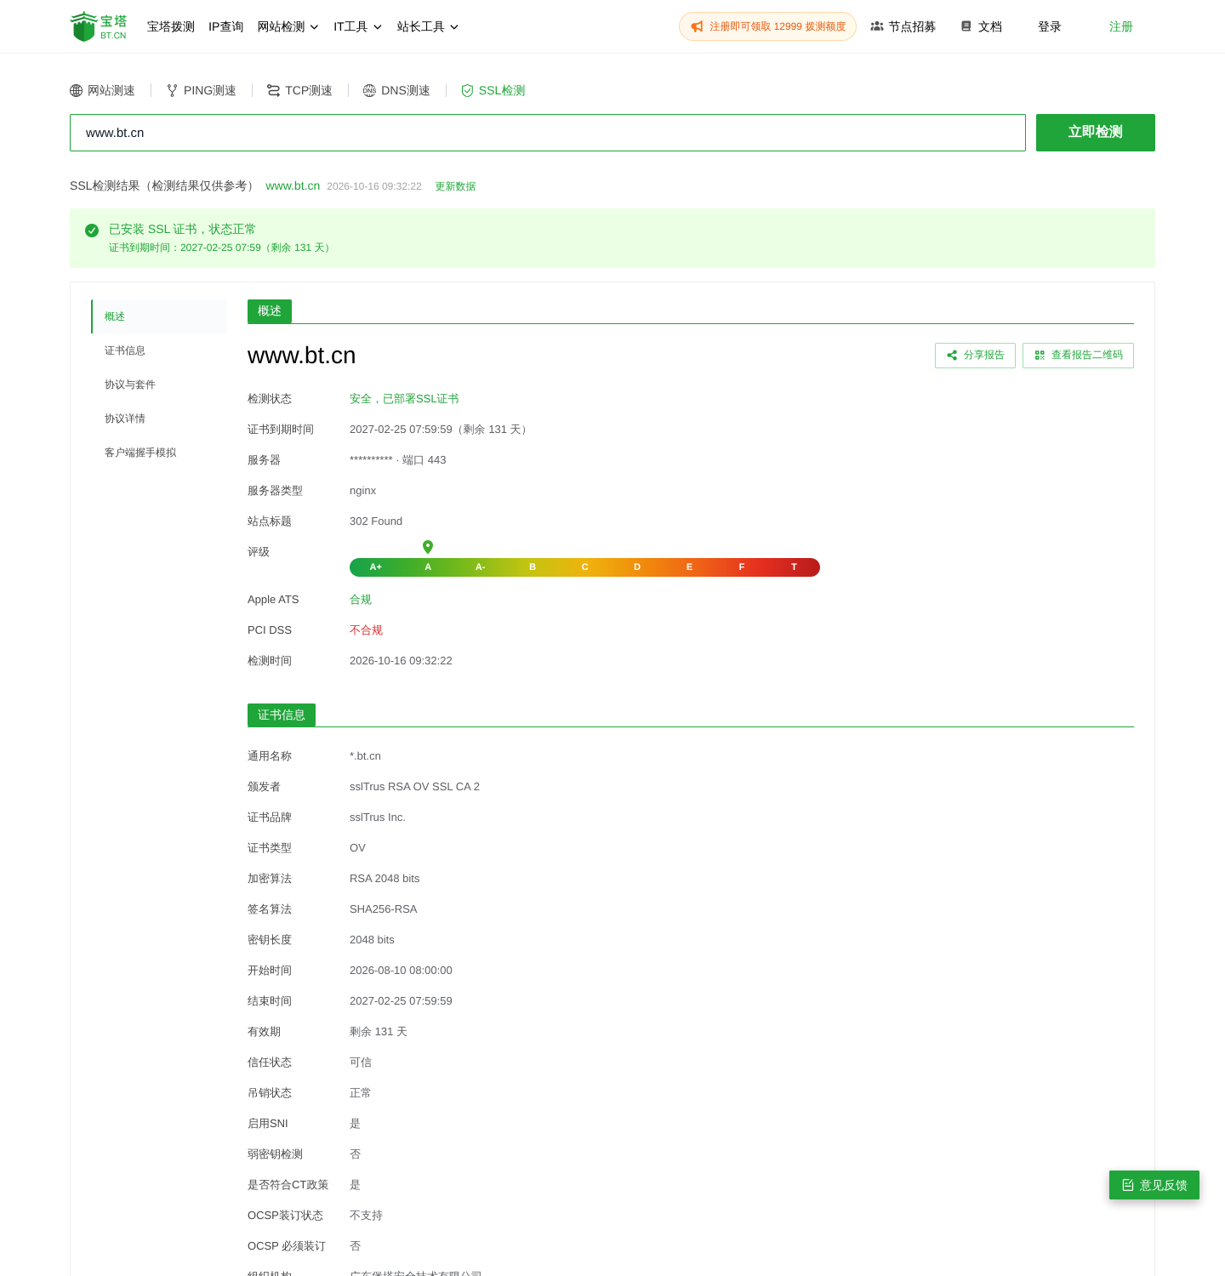Select the 概述 sidebar tab

coord(159,316)
